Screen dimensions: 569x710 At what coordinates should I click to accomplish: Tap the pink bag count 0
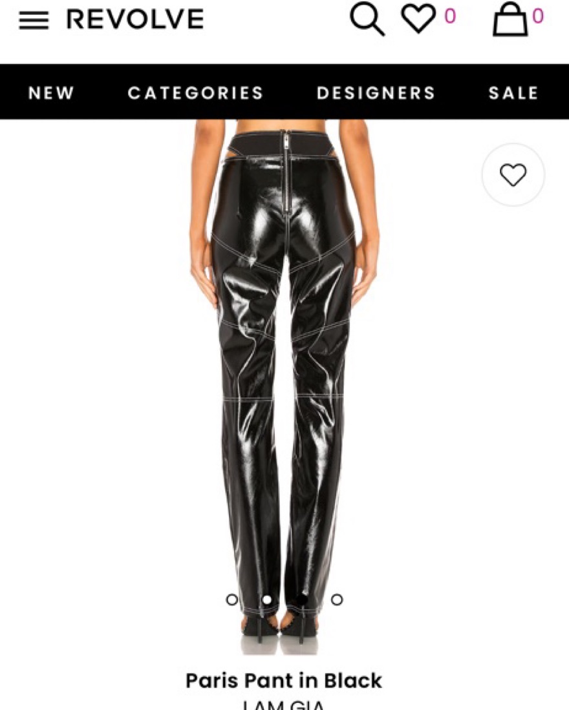click(537, 16)
